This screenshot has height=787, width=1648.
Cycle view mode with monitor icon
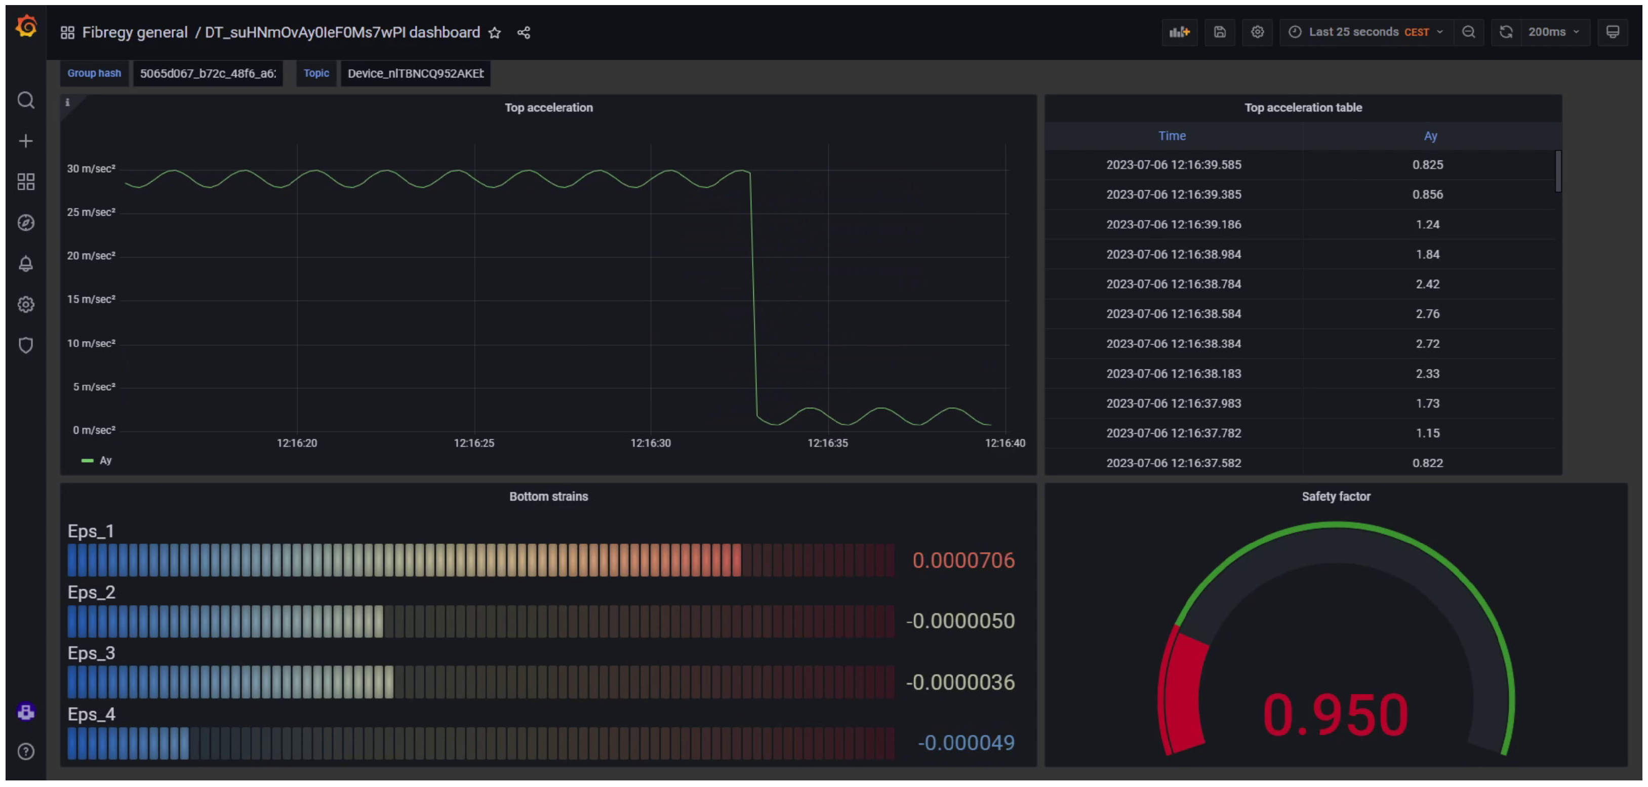(x=1612, y=32)
